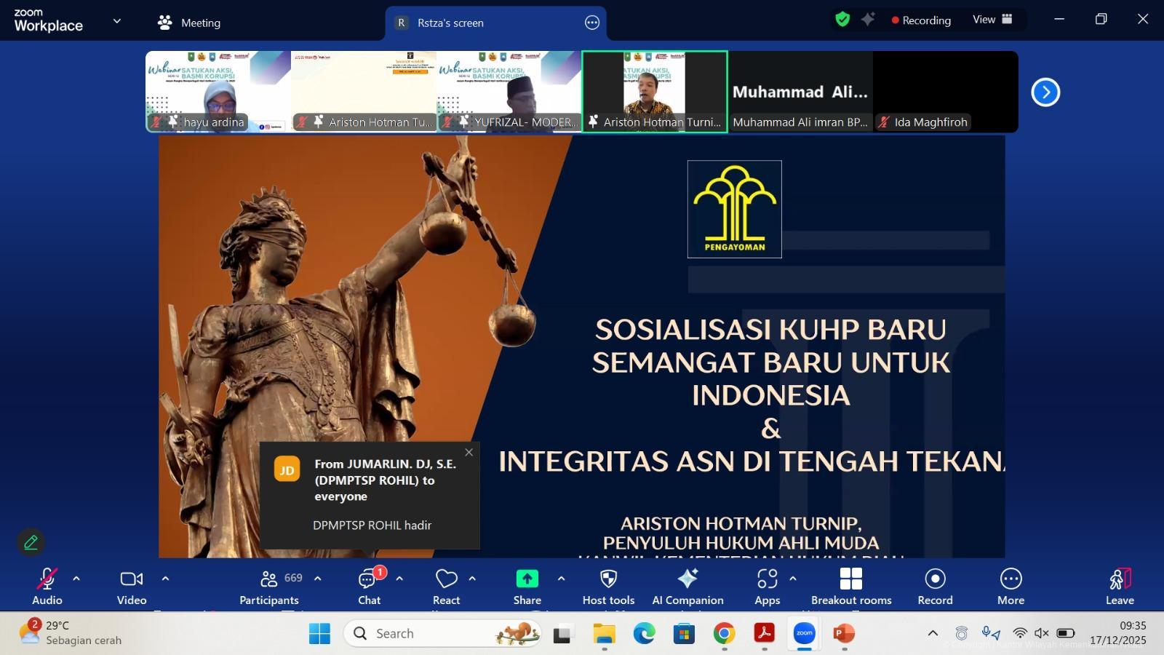Open the Participants panel
1164x655 pixels.
tap(268, 587)
